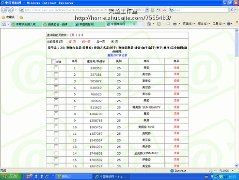Open the 工具(O) tools menu
The image size is (239, 180).
pyautogui.click(x=219, y=24)
